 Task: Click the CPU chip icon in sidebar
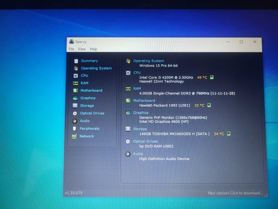click(76, 76)
